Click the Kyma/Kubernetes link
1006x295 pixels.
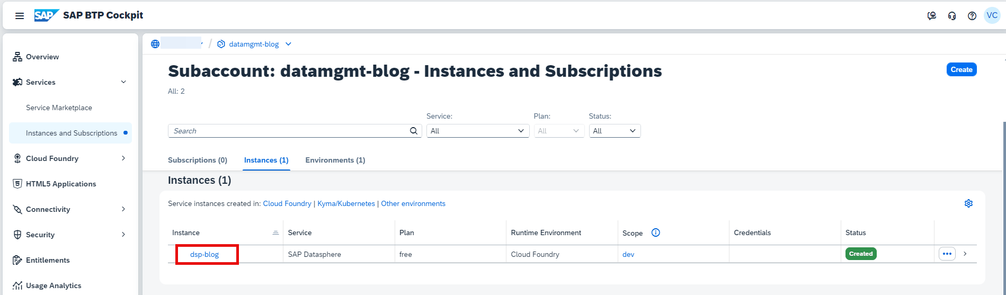click(x=346, y=203)
